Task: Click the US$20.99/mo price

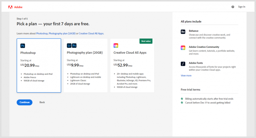Action: click(x=30, y=65)
